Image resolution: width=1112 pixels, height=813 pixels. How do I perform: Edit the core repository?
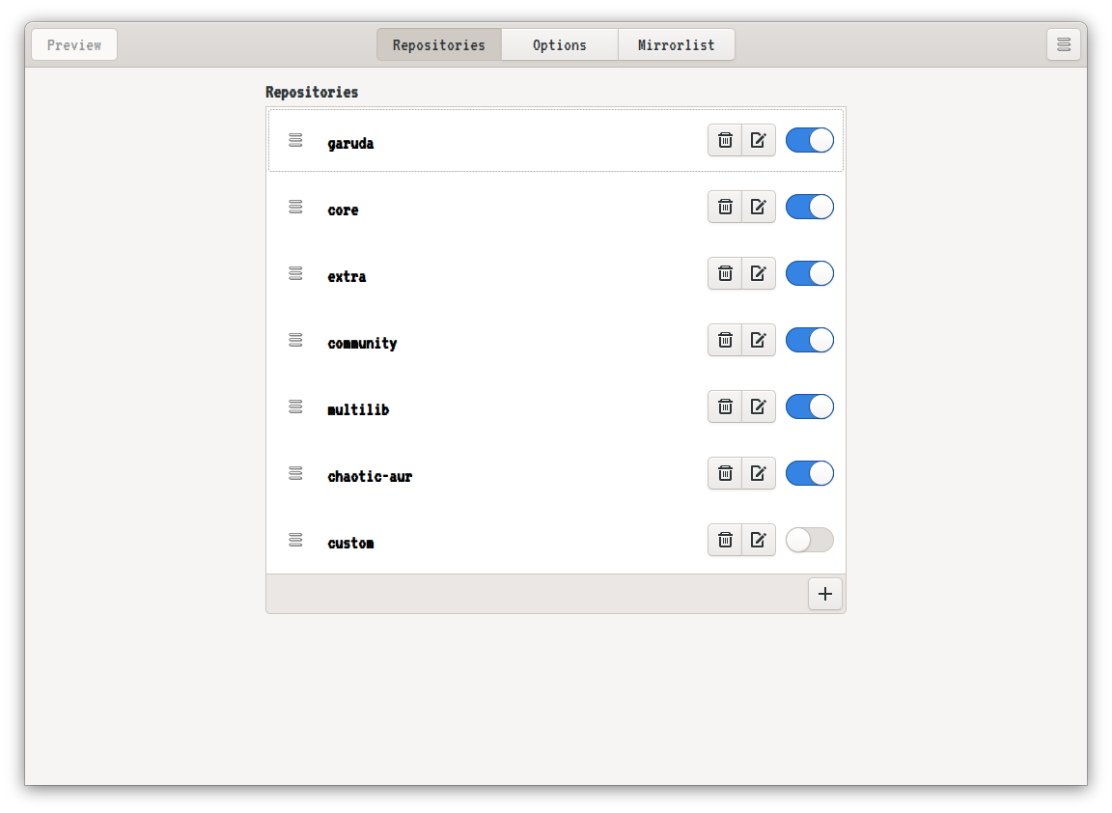coord(758,208)
